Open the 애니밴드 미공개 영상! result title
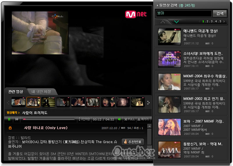Image resolution: width=233 pixels, height=166 pixels. 200,31
